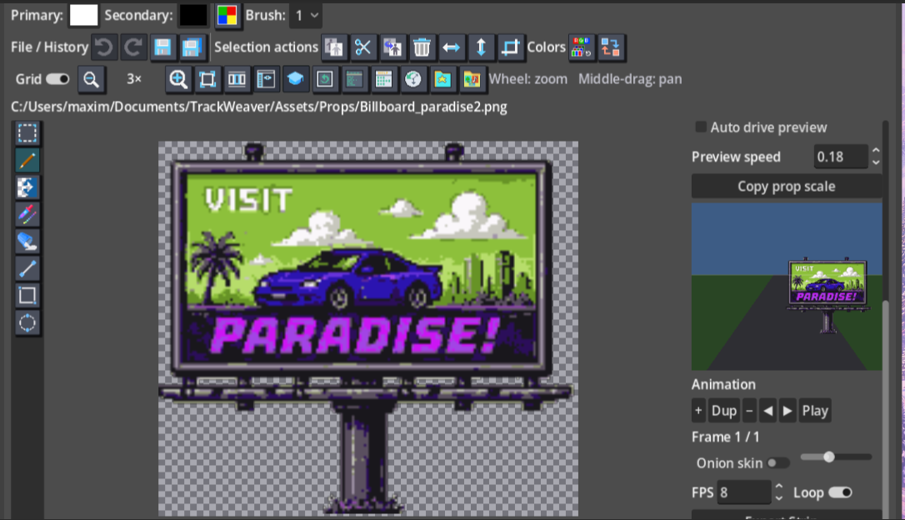The image size is (905, 520).
Task: Add a new animation frame with plus
Action: pyautogui.click(x=698, y=410)
